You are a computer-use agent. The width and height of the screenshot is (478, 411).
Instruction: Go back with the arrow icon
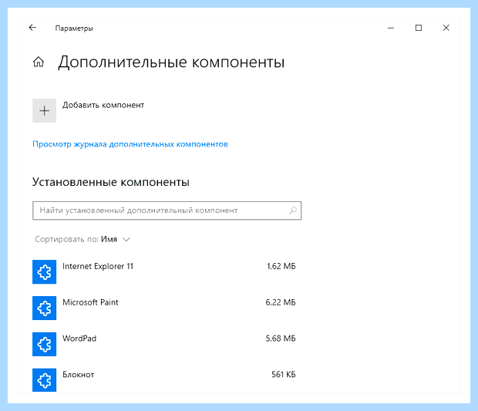[32, 28]
